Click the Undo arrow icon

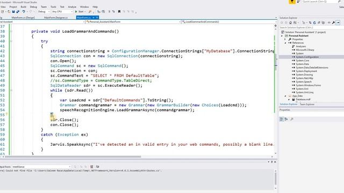coord(24,12)
